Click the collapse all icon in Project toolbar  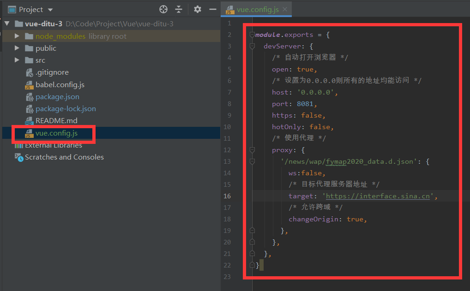point(179,9)
